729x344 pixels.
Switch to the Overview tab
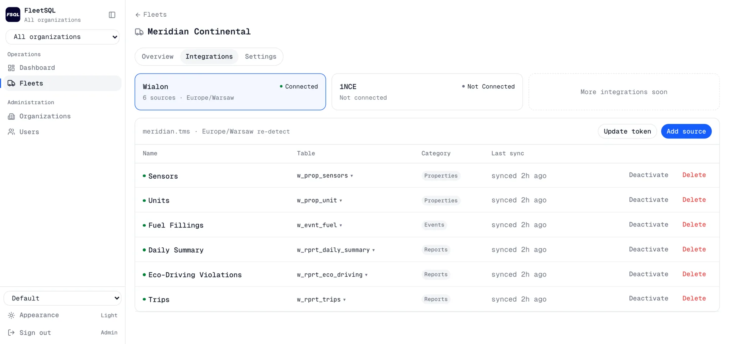point(158,57)
